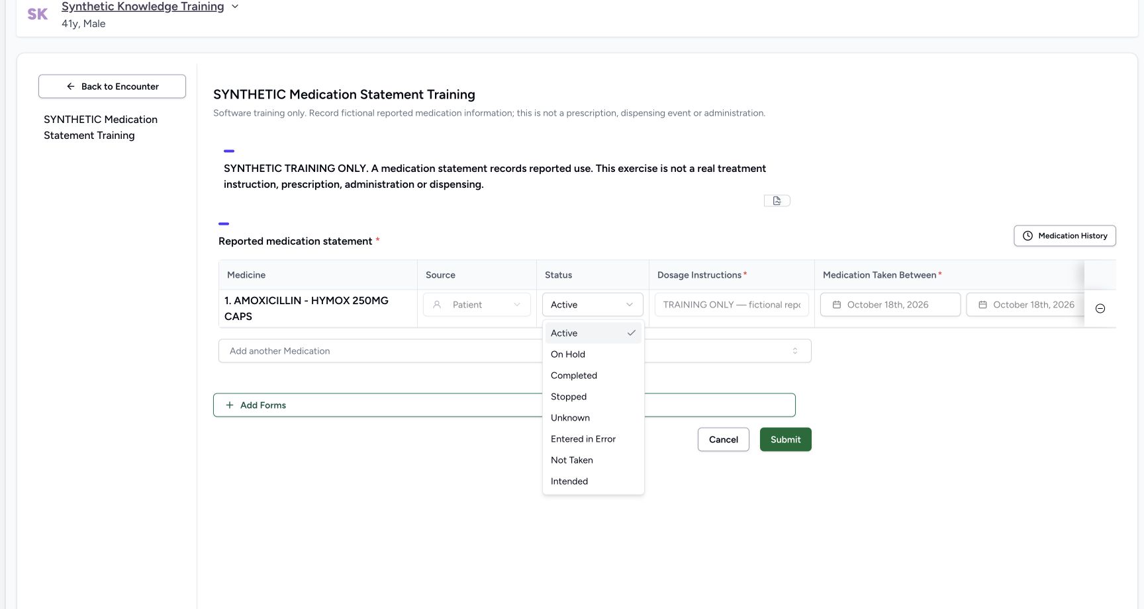Cancel the medication statement form
This screenshot has width=1144, height=609.
[724, 440]
